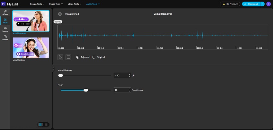Close the monster.mp3 file
Screen dimensions: 273x130
[60, 14]
